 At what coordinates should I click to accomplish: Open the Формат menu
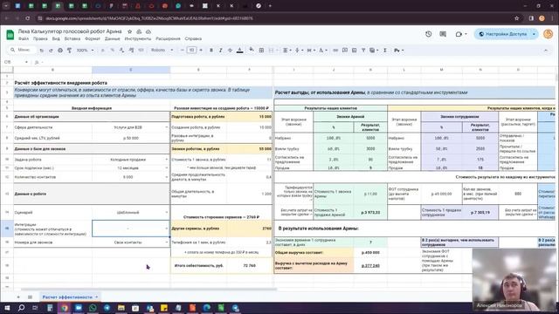93,38
